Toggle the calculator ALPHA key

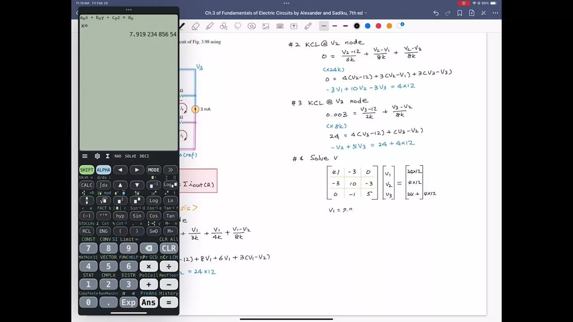coord(103,170)
